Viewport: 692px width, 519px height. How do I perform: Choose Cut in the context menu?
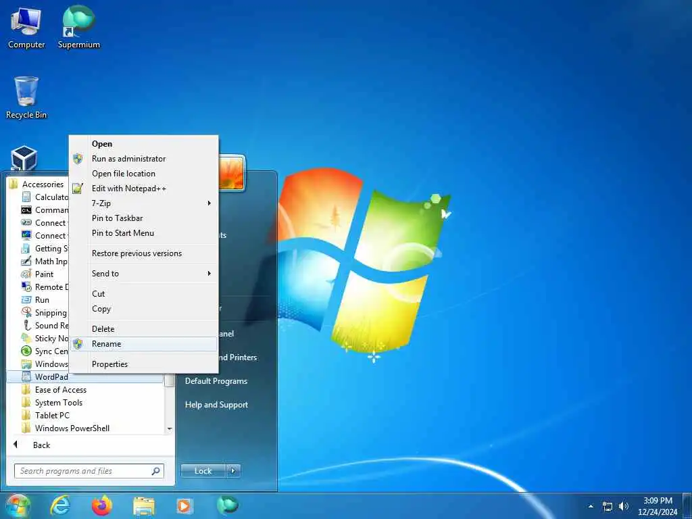[143, 294]
